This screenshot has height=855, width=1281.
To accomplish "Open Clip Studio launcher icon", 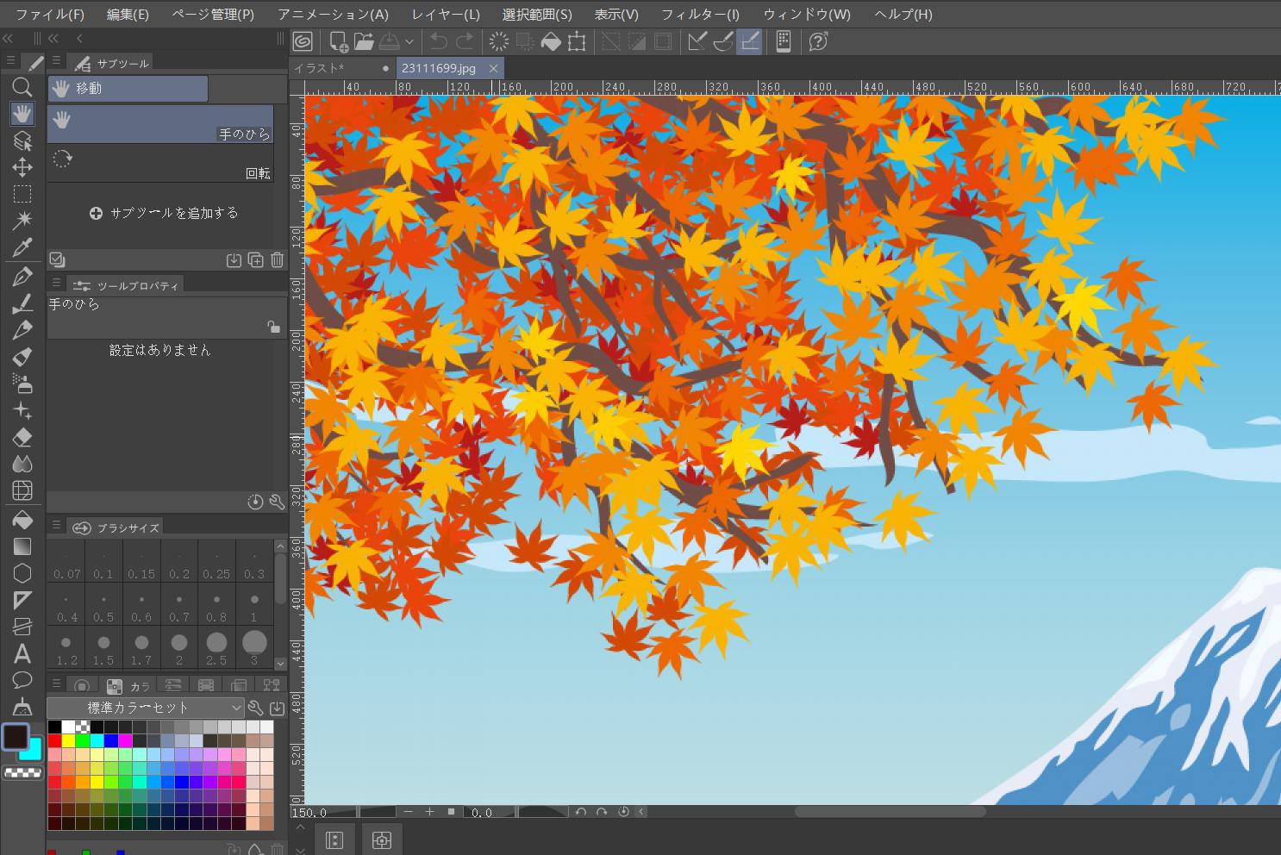I will tap(303, 41).
